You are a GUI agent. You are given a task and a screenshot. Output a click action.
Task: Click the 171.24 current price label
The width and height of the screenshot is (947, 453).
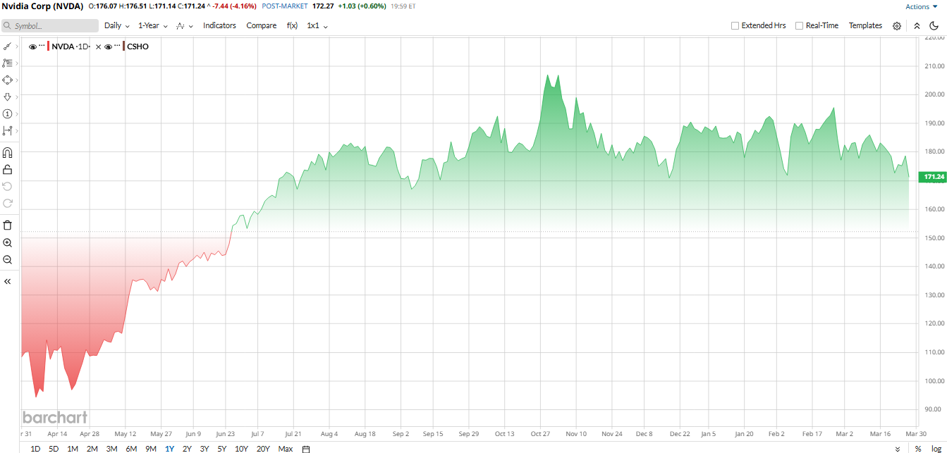click(934, 177)
